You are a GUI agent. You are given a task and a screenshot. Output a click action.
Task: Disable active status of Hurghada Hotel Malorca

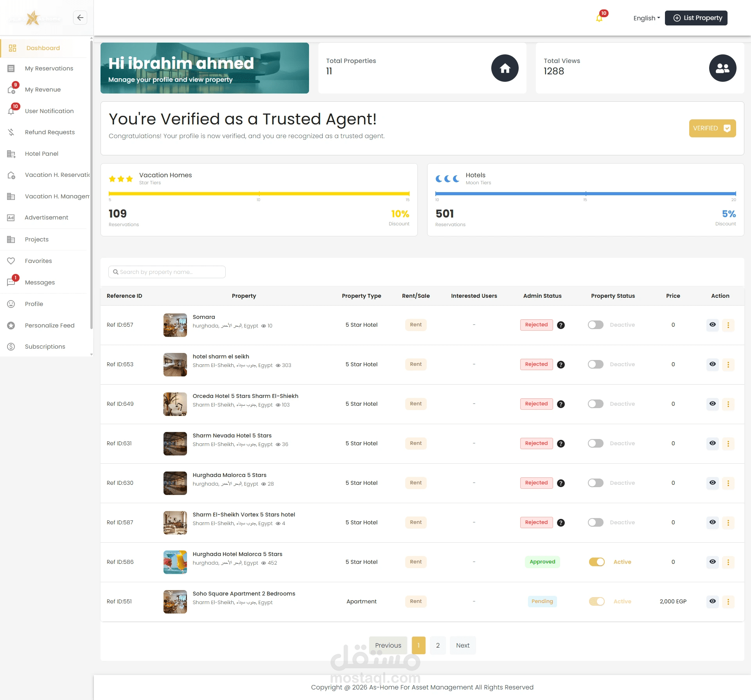596,562
